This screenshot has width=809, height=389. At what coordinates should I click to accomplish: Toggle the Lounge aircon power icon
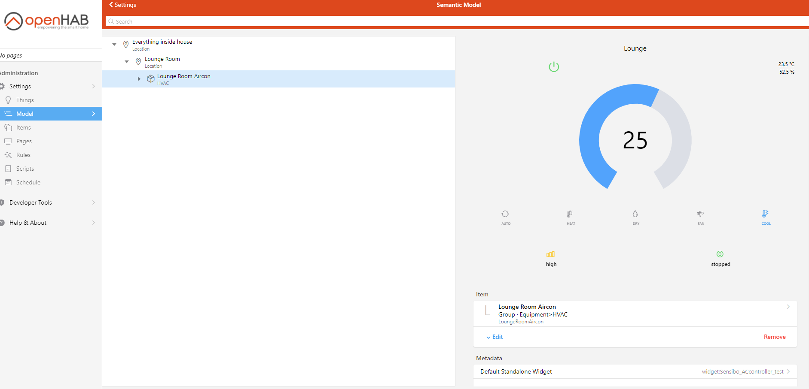coord(554,67)
